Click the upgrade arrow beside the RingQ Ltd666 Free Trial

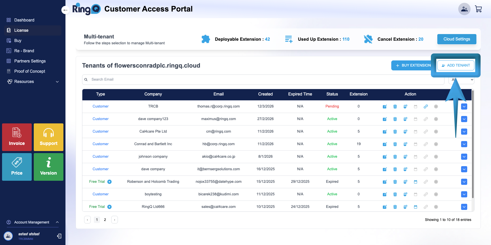109,207
